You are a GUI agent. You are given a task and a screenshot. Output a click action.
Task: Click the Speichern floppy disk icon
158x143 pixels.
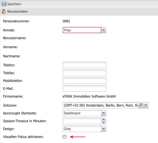pos(4,4)
